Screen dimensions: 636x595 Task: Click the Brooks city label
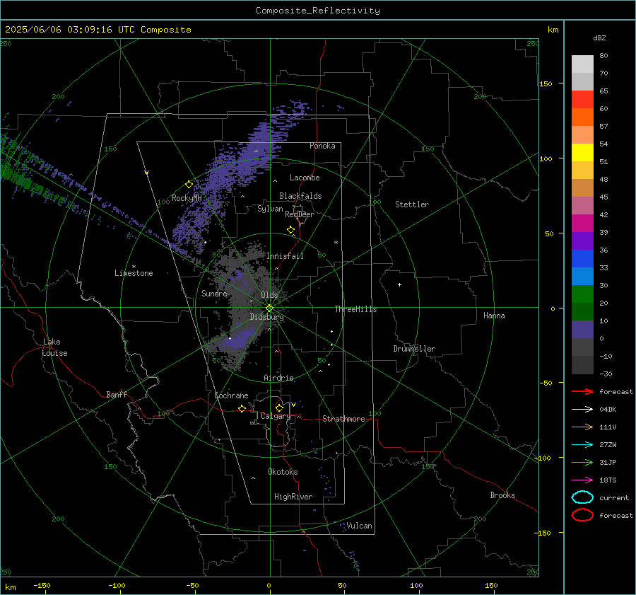point(502,495)
